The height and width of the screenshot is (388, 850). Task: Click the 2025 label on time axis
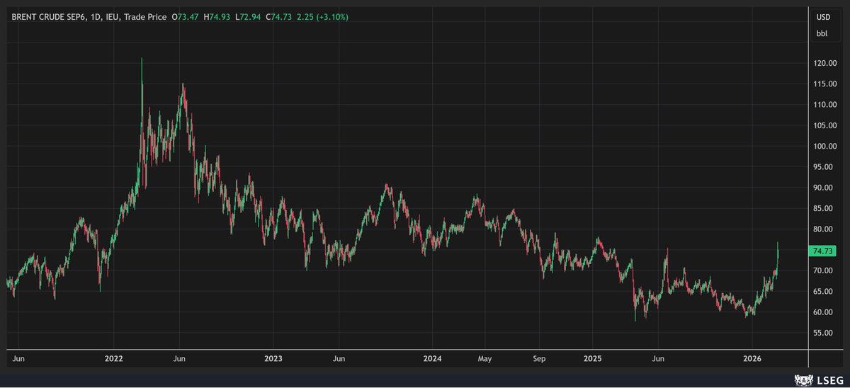tap(593, 359)
